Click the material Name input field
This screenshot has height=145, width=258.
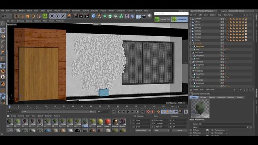point(225,124)
